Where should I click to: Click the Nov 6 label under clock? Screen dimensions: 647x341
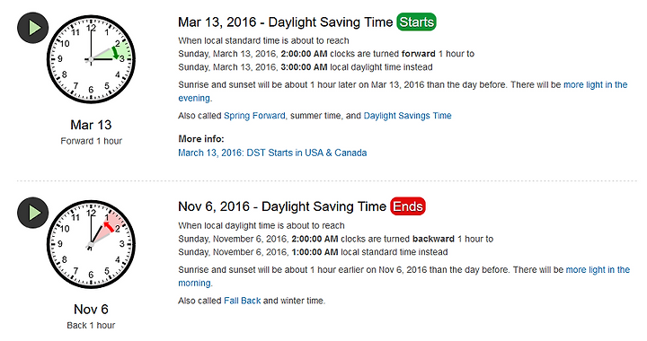91,310
